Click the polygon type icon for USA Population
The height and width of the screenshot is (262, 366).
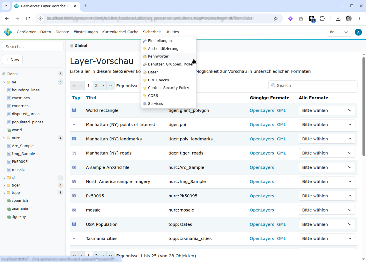[x=74, y=224]
